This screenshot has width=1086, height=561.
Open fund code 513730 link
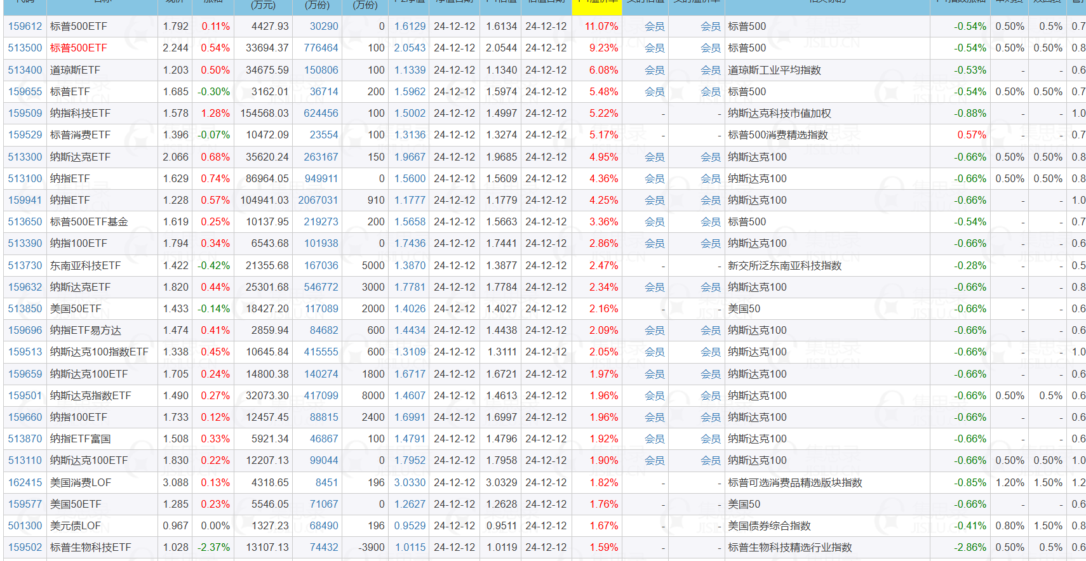coord(25,265)
